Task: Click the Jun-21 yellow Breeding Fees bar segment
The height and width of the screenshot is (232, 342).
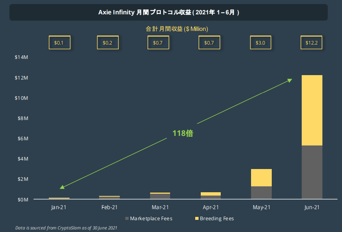Action: tap(312, 110)
